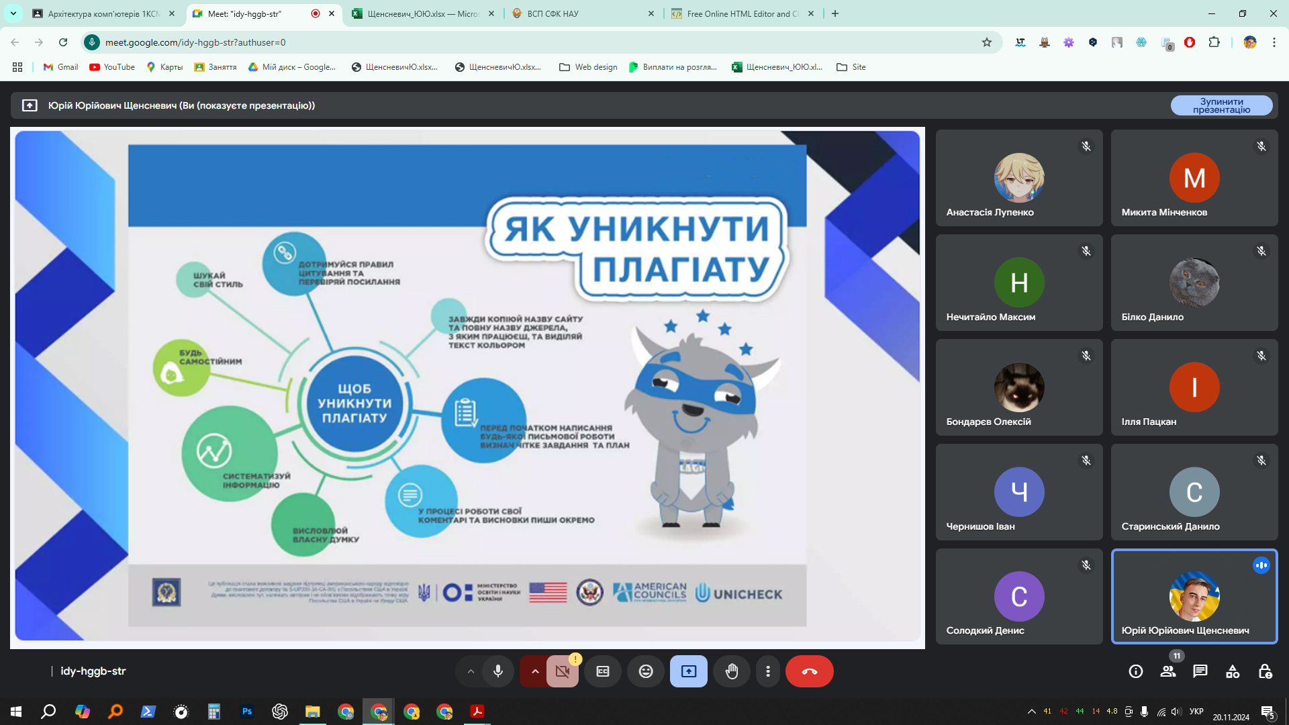Open Web design bookmark folder
Viewport: 1289px width, 725px height.
[x=588, y=67]
